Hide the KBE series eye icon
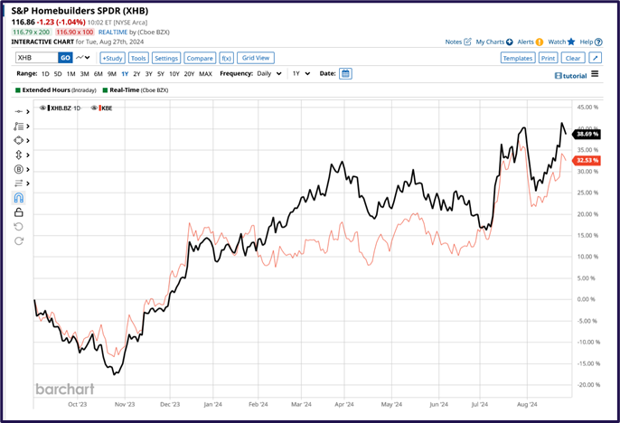 [x=94, y=108]
